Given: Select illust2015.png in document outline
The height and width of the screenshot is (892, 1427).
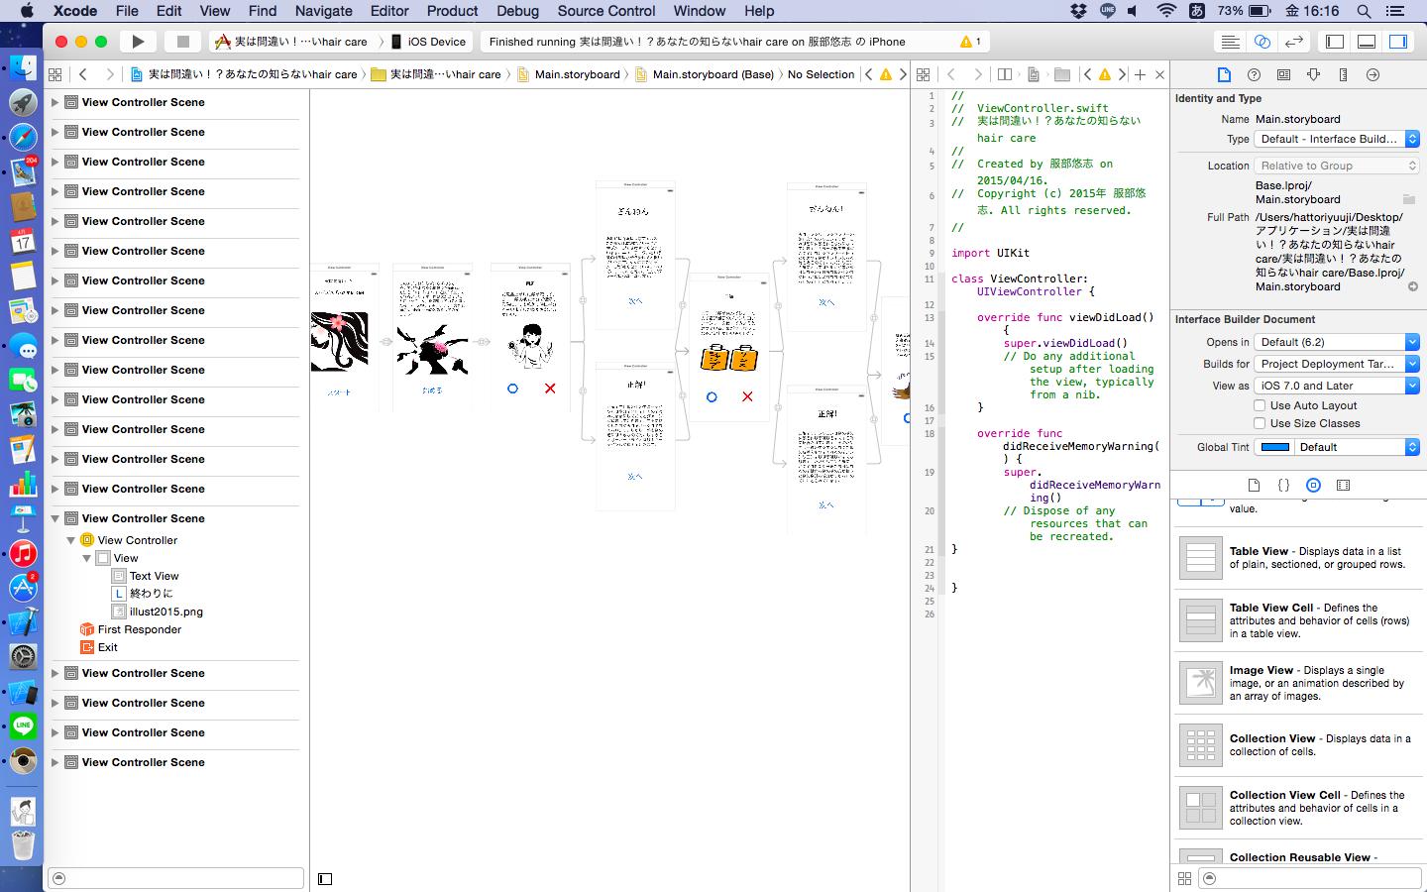Looking at the screenshot, I should tap(165, 612).
